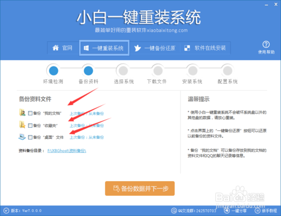281x216 pixels.
Task: Switch to 一键备份还原 tab
Action: (155, 48)
